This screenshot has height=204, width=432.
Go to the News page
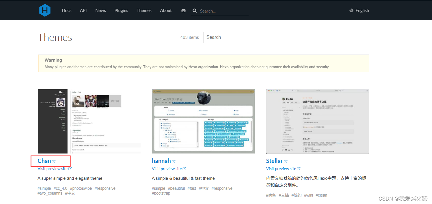click(101, 11)
